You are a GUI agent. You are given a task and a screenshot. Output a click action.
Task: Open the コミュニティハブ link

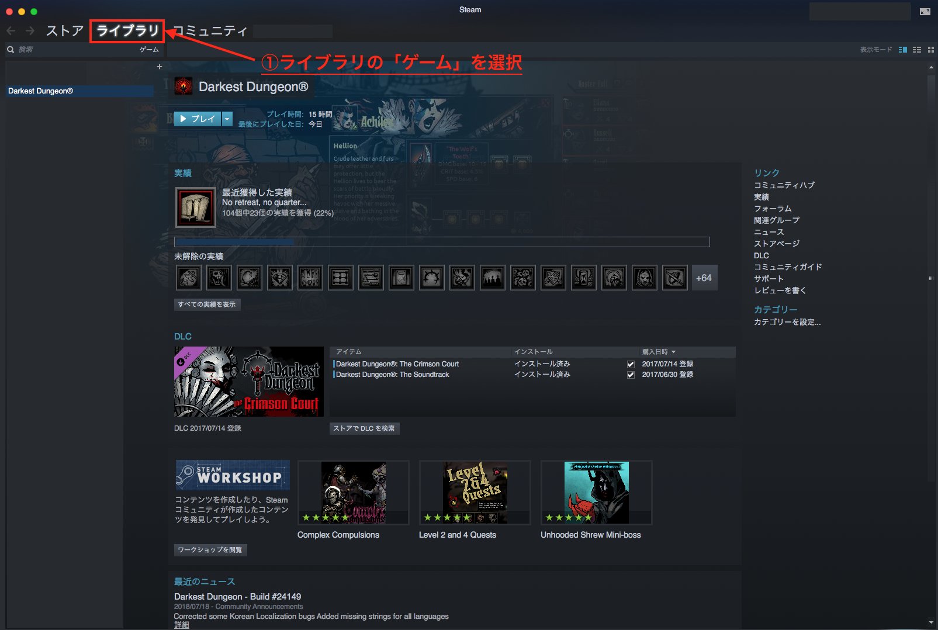[x=784, y=185]
